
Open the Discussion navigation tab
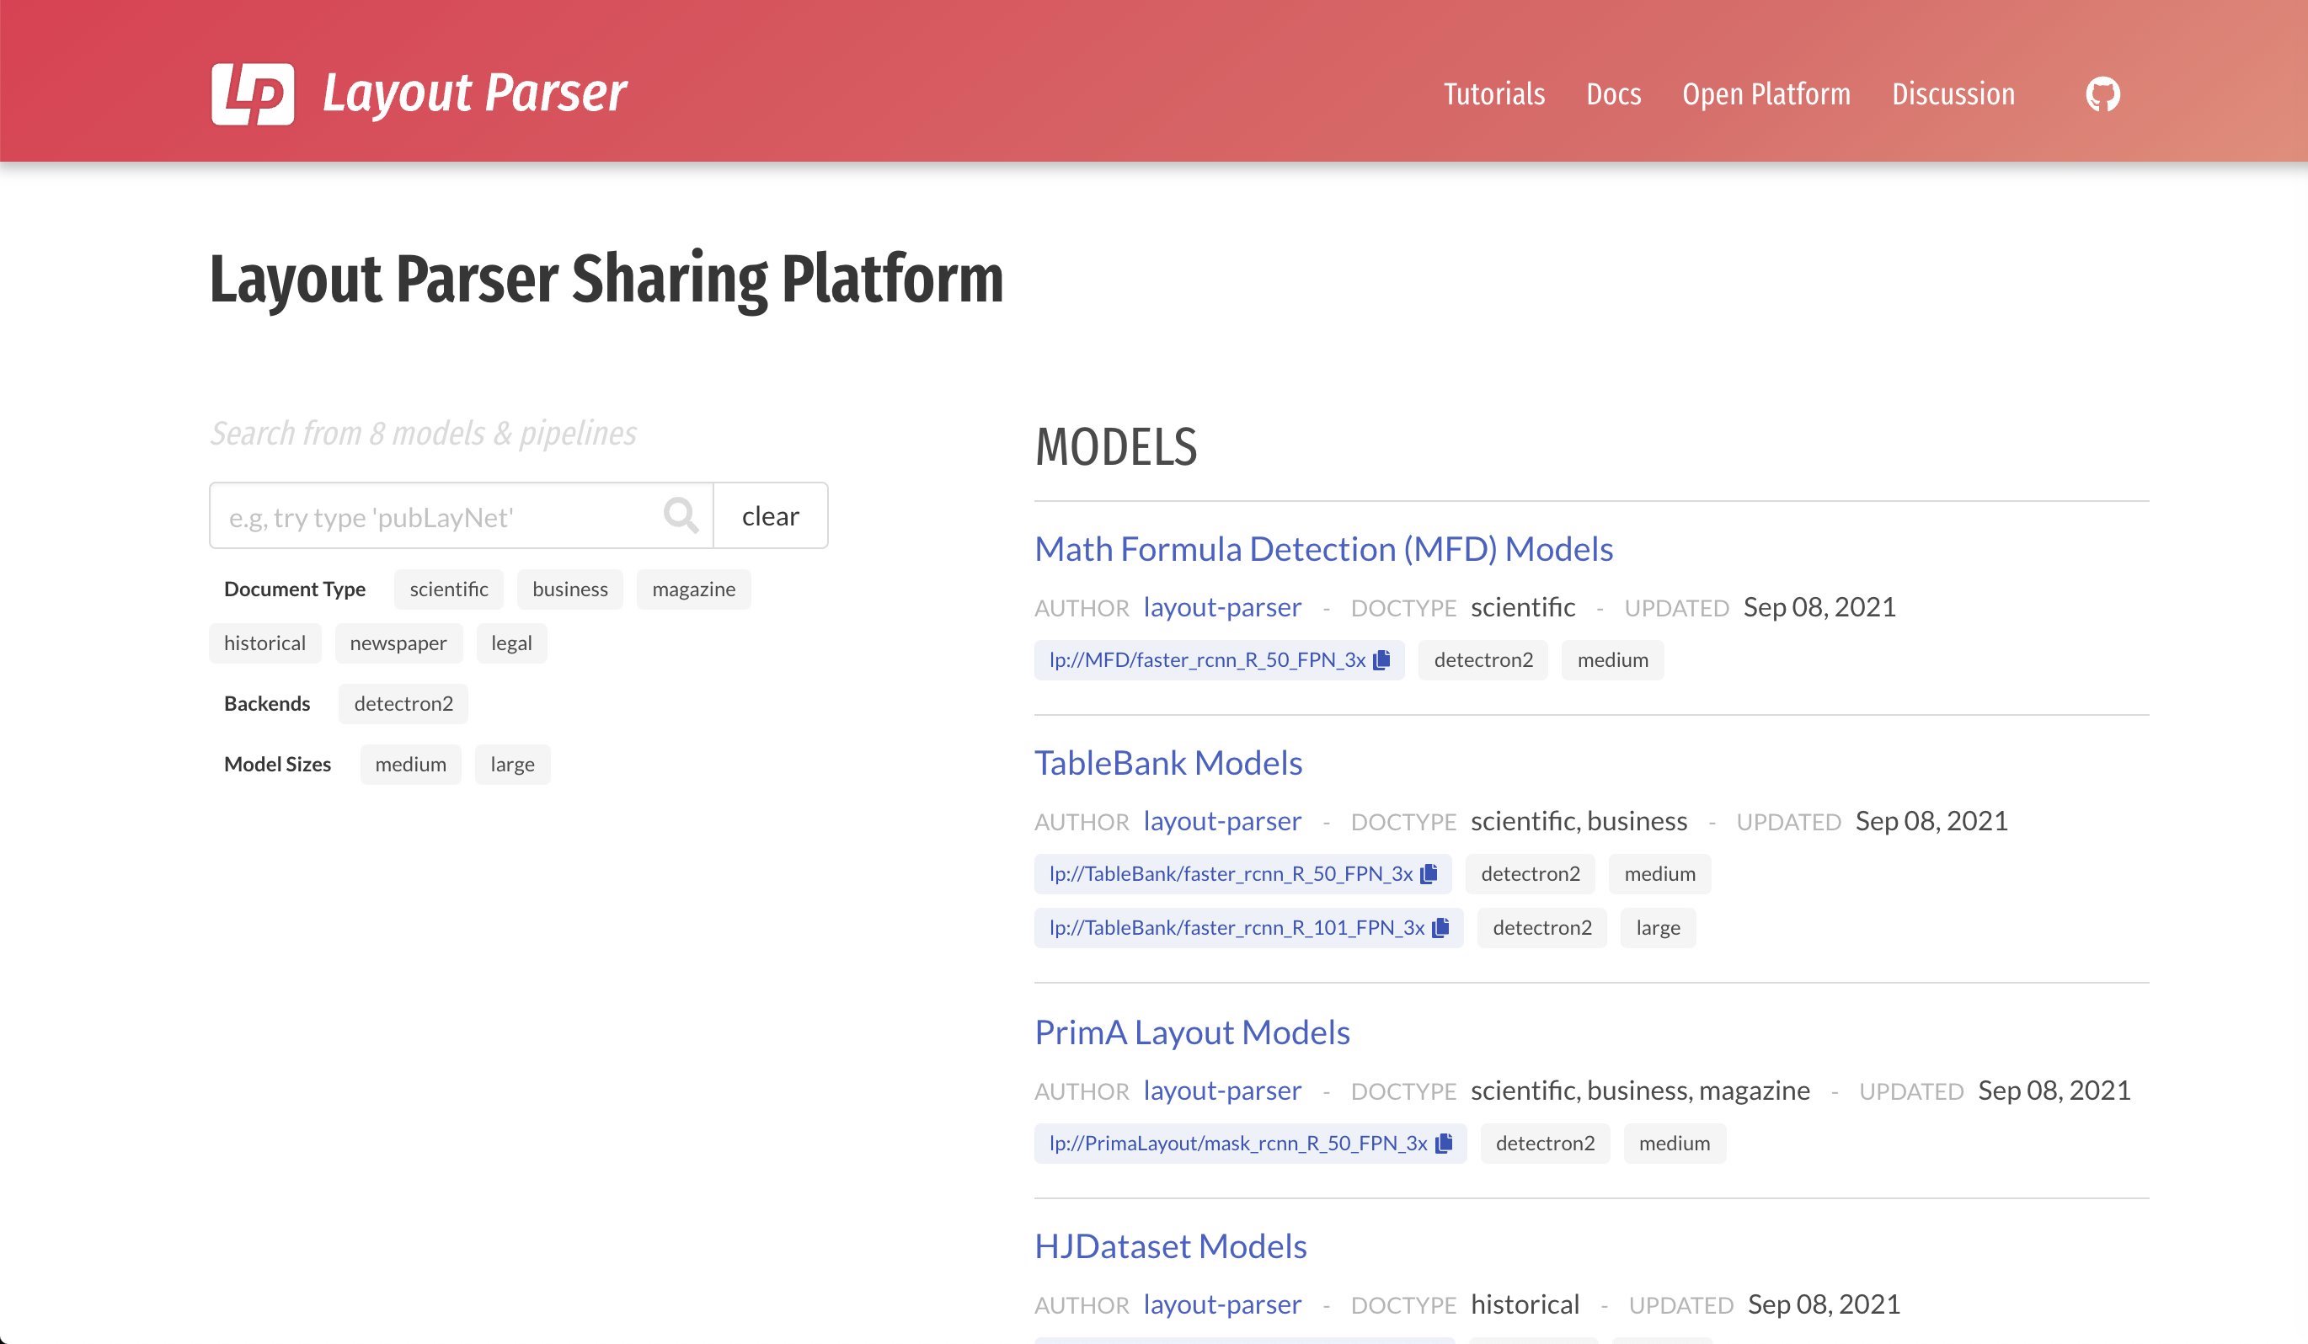click(x=1953, y=93)
